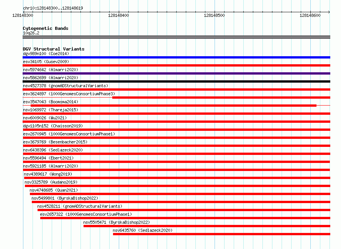Click the red nsv6435760 variant bar
Screen dimensions: 341x249
pos(221,234)
